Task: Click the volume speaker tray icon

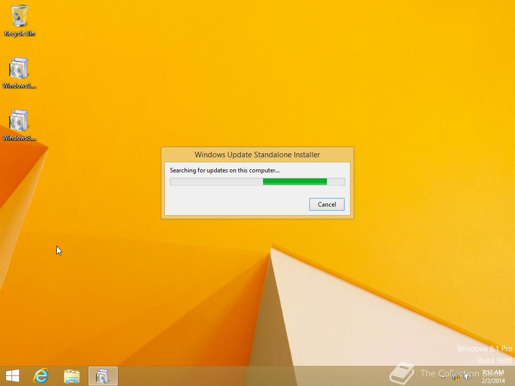Action: click(x=467, y=376)
